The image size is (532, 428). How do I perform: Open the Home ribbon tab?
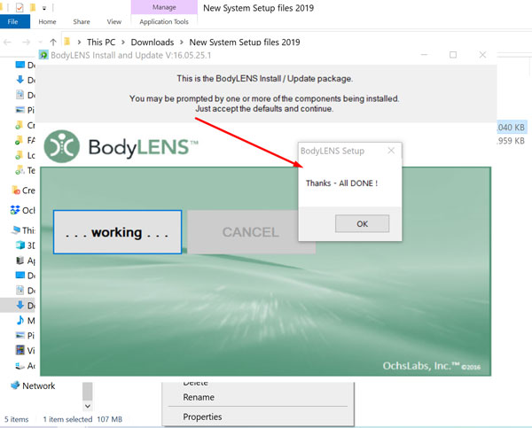coord(47,21)
